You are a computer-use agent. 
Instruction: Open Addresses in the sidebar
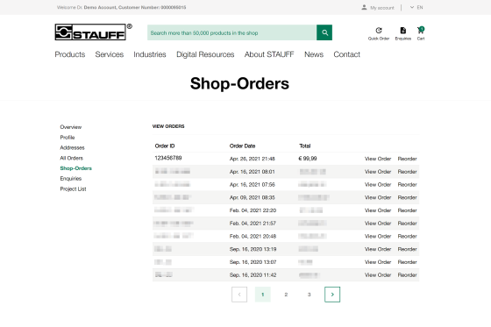pyautogui.click(x=72, y=147)
